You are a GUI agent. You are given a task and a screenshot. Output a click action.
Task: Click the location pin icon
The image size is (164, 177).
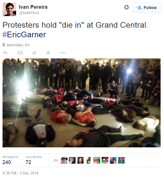4,45
